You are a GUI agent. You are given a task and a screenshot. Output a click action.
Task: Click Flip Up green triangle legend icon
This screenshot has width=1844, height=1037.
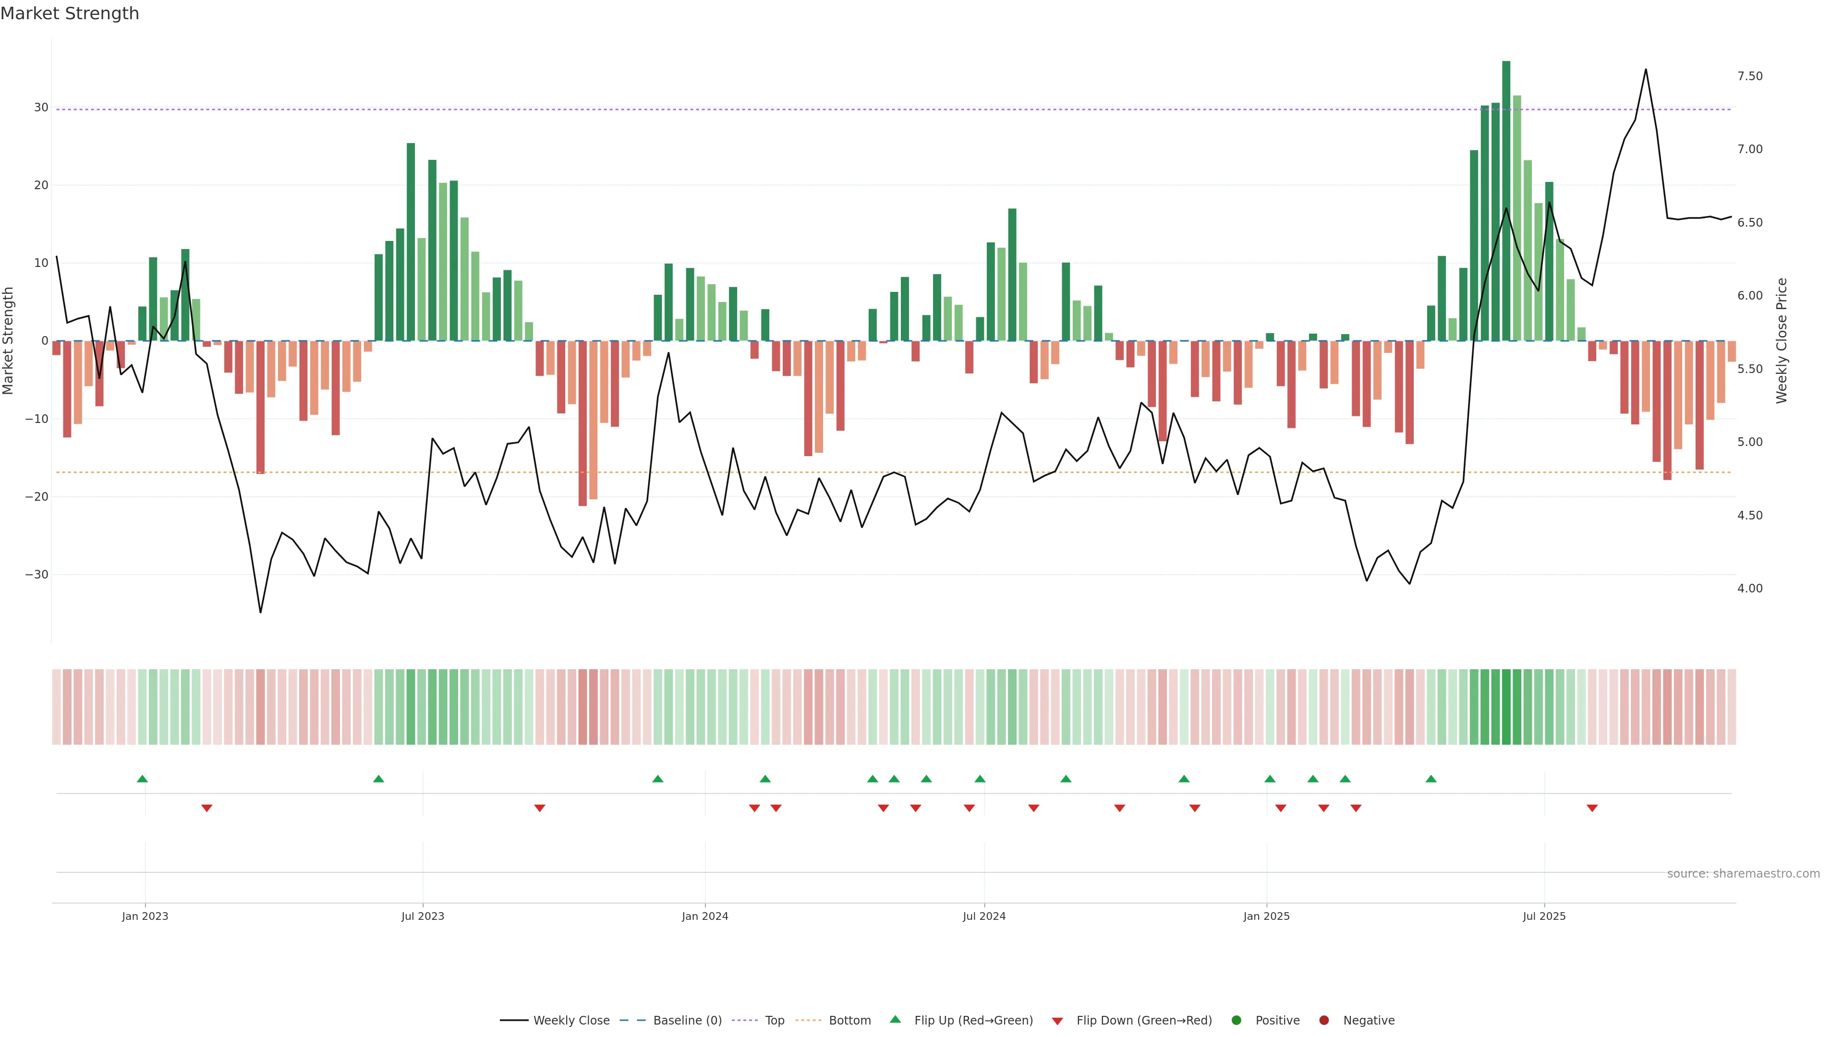(x=895, y=1020)
